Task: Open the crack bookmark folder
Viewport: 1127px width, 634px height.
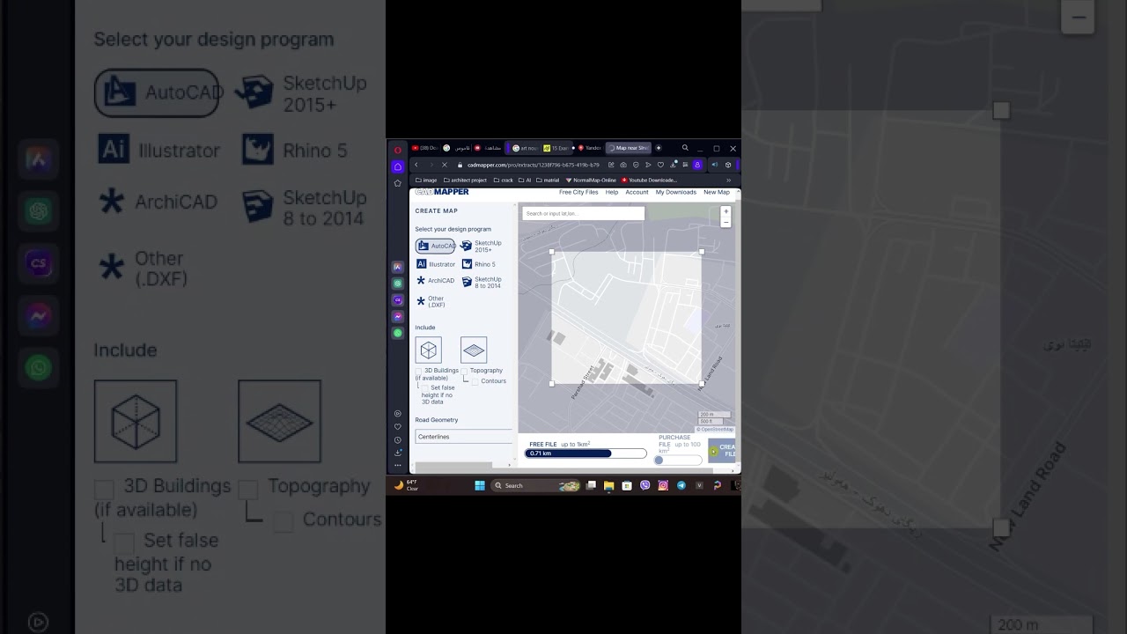Action: tap(504, 180)
